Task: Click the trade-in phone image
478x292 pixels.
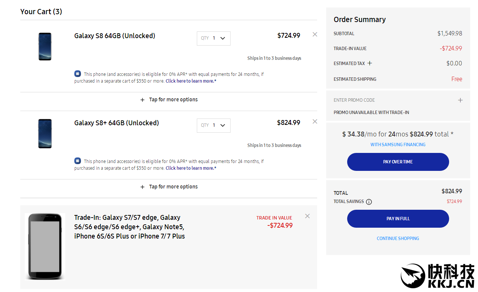Action: (x=45, y=246)
